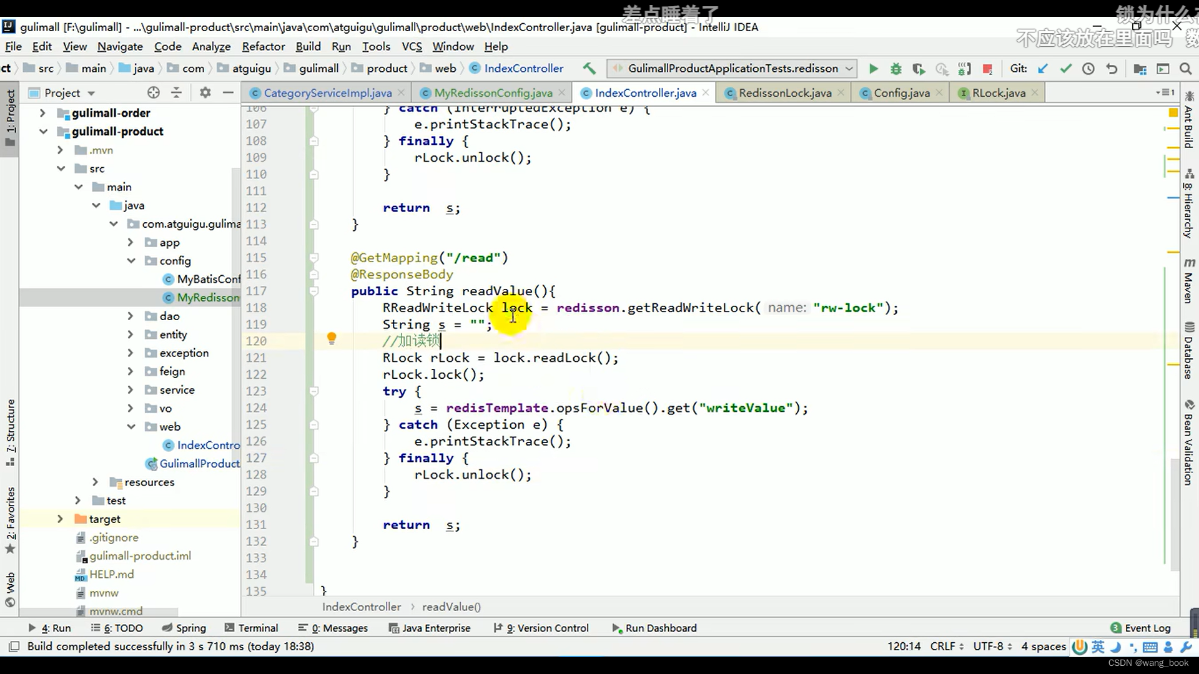Open the Refactor menu
Viewport: 1199px width, 674px height.
point(263,46)
